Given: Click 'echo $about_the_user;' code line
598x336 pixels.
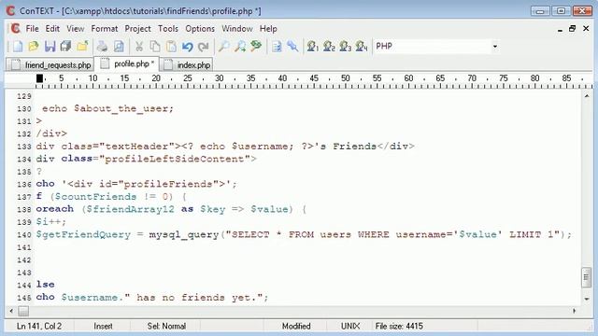Looking at the screenshot, I should click(107, 108).
